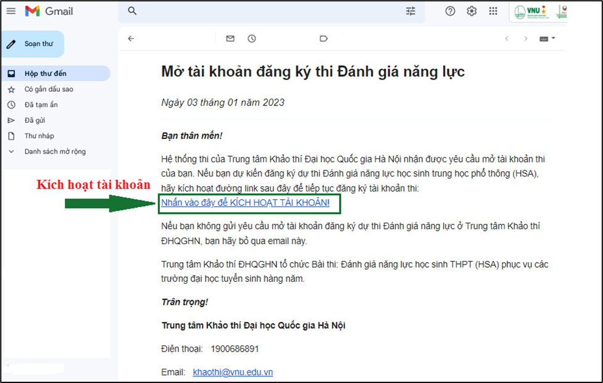The height and width of the screenshot is (383, 603).
Task: Open Gmail settings gear
Action: (472, 11)
